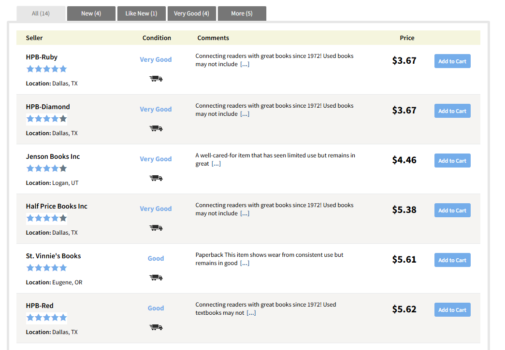Click the Good condition link for HPB-Red
The image size is (505, 350).
click(x=156, y=308)
